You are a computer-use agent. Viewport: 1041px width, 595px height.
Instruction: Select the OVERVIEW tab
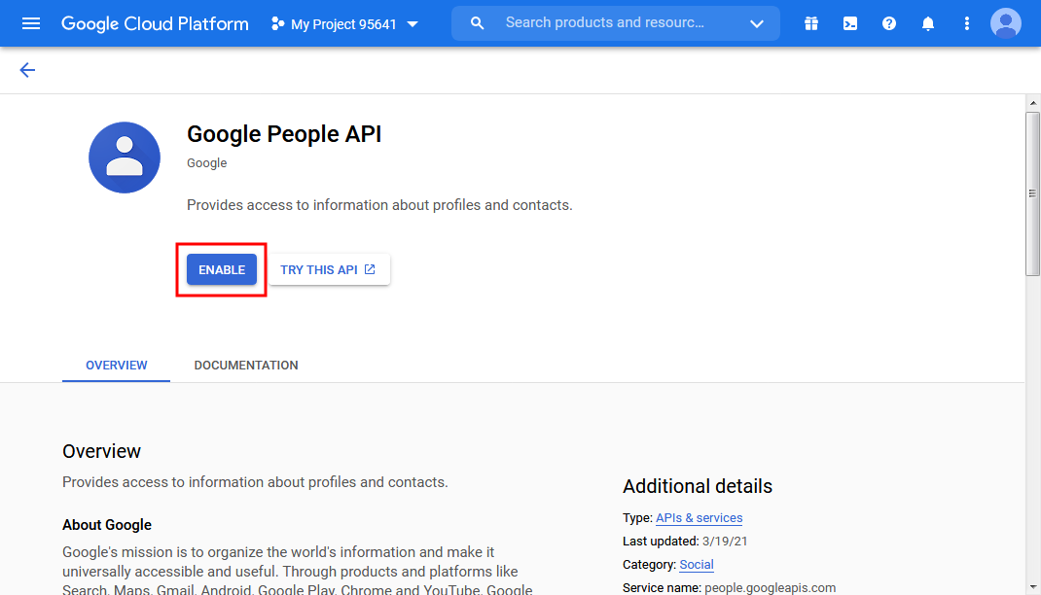pos(116,366)
